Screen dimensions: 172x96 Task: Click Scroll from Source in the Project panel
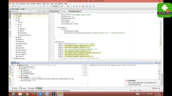point(38,11)
